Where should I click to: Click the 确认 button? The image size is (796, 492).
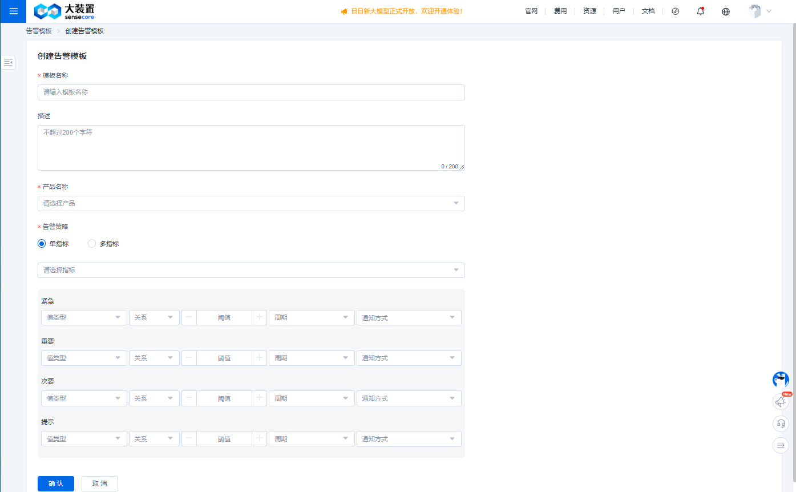pyautogui.click(x=56, y=483)
